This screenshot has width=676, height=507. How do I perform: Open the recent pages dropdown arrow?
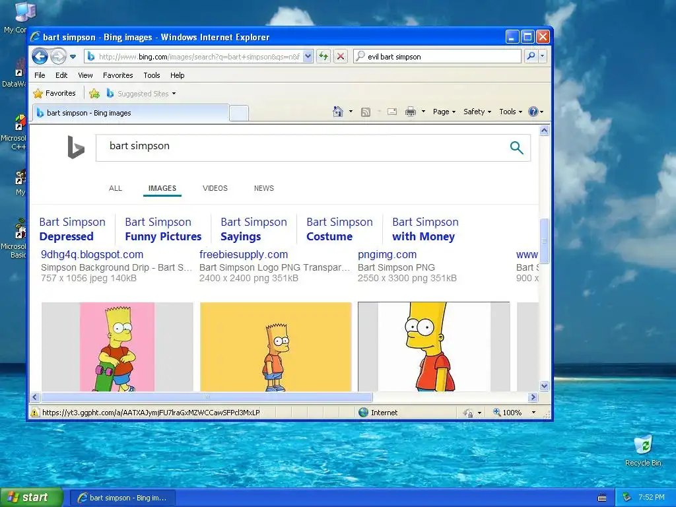tap(73, 57)
